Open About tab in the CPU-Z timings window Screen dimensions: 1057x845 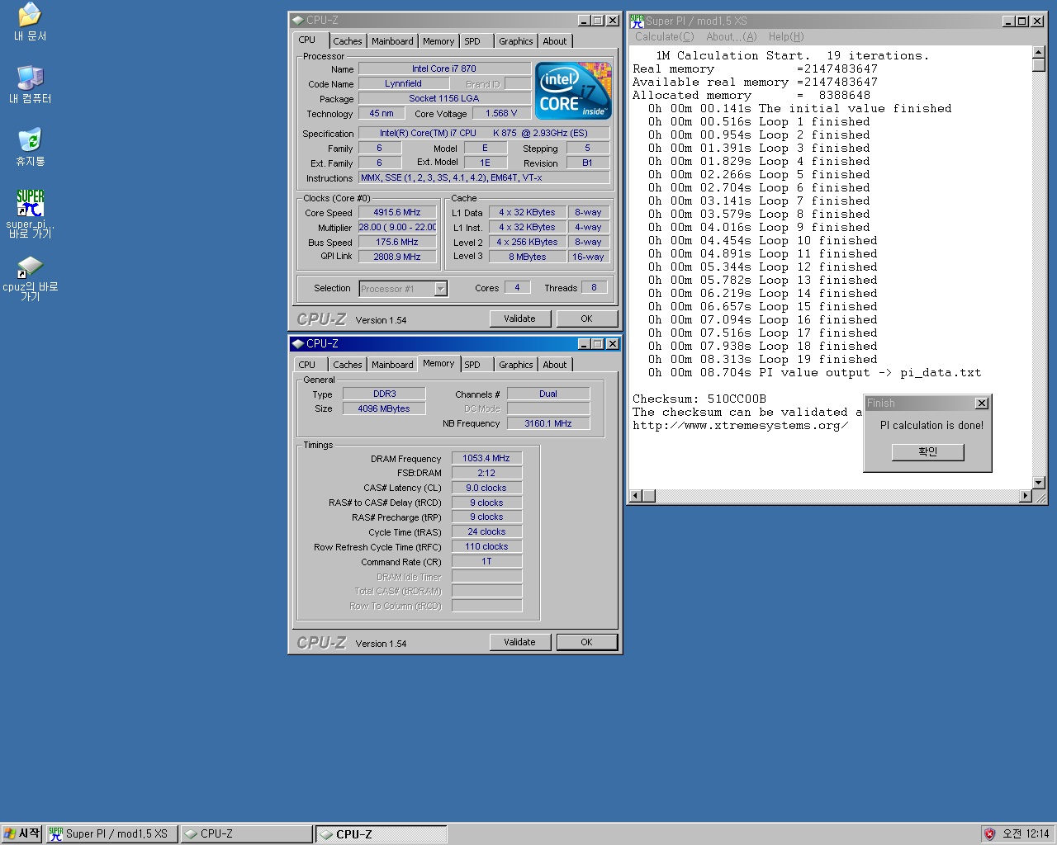coord(555,365)
